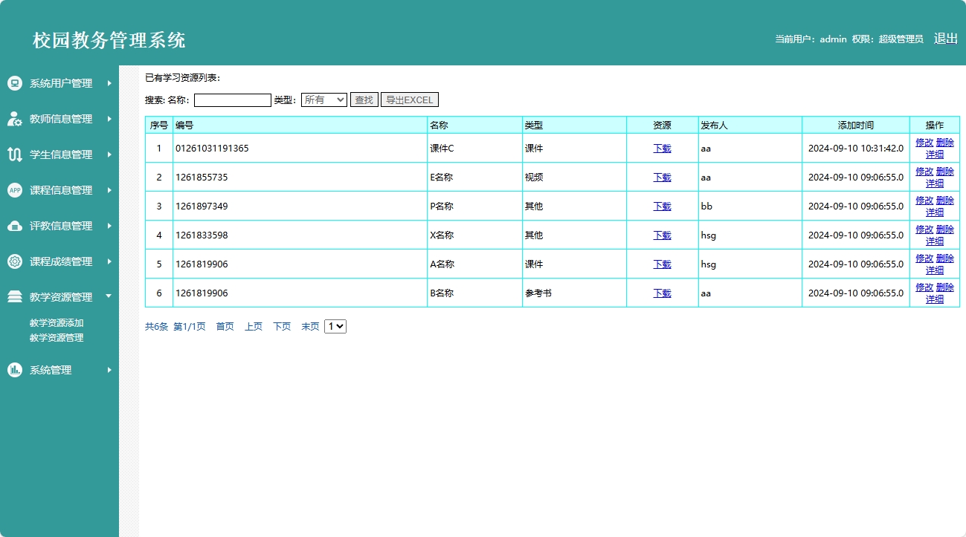Click 下载 link for 课件C row

662,149
